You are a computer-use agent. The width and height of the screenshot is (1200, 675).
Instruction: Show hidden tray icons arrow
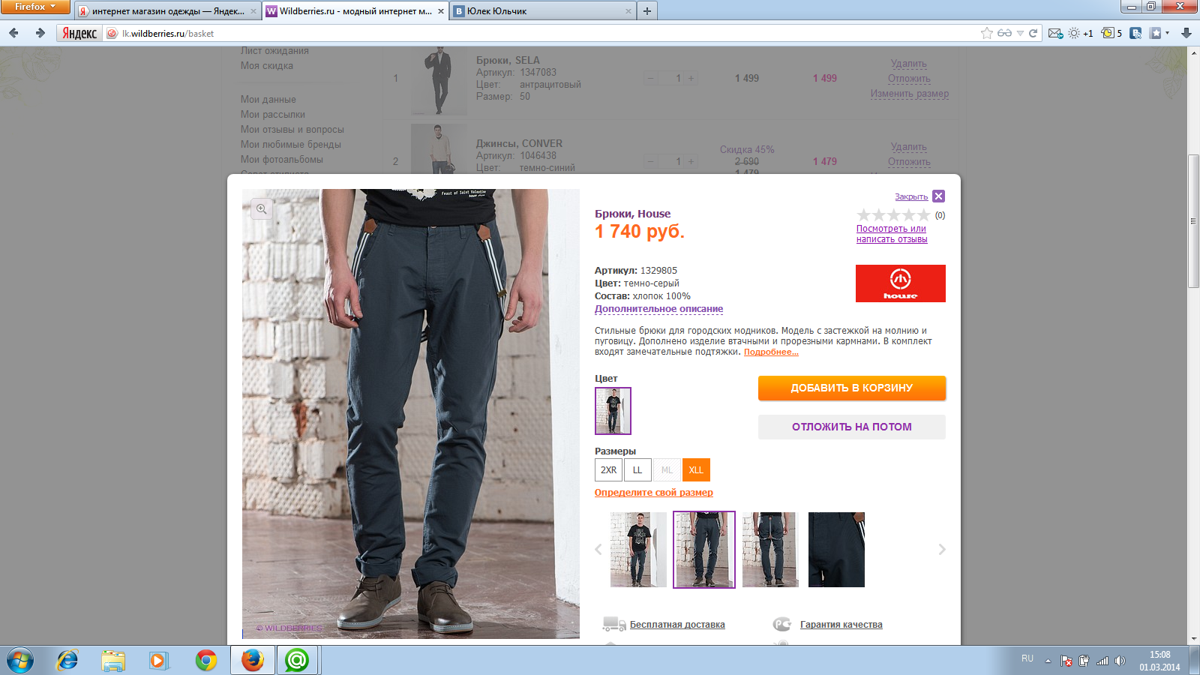pyautogui.click(x=1048, y=661)
